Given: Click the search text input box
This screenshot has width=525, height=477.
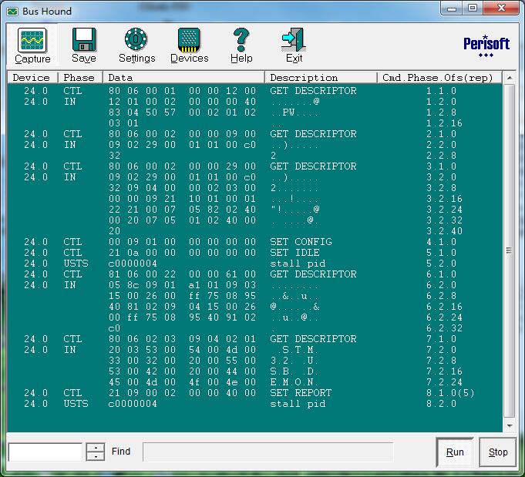Looking at the screenshot, I should coord(45,452).
